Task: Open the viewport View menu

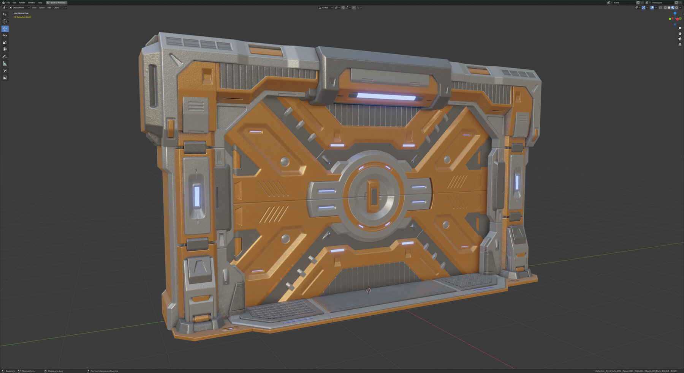Action: tap(34, 8)
